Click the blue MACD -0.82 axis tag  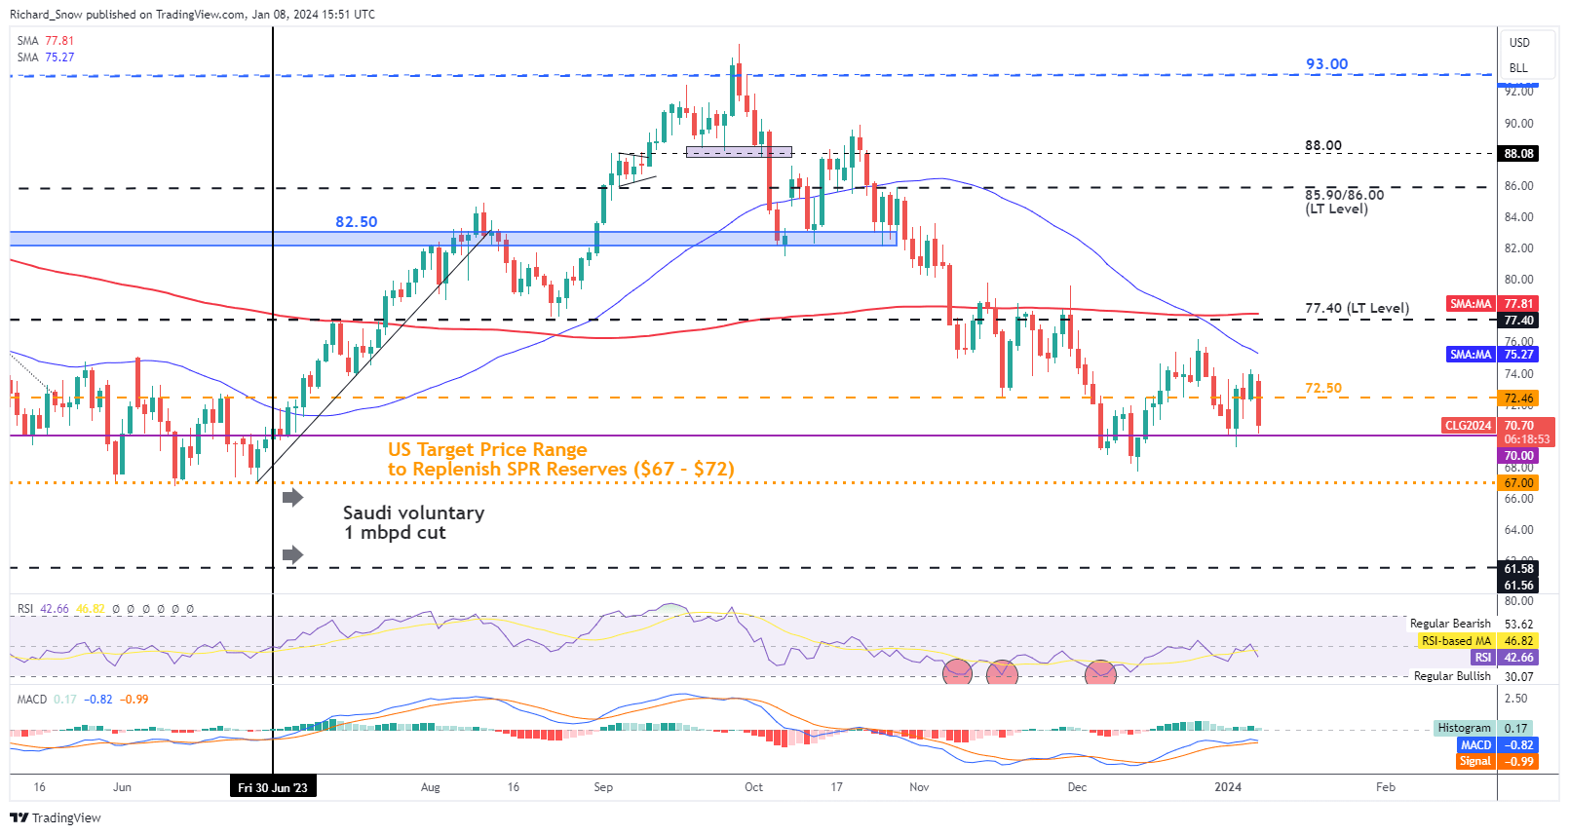[x=1497, y=744]
